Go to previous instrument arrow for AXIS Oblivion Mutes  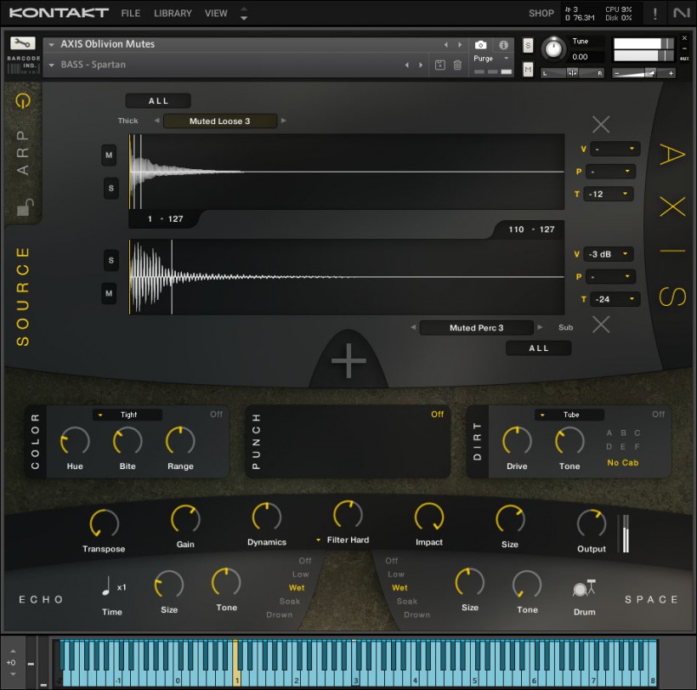pyautogui.click(x=446, y=45)
